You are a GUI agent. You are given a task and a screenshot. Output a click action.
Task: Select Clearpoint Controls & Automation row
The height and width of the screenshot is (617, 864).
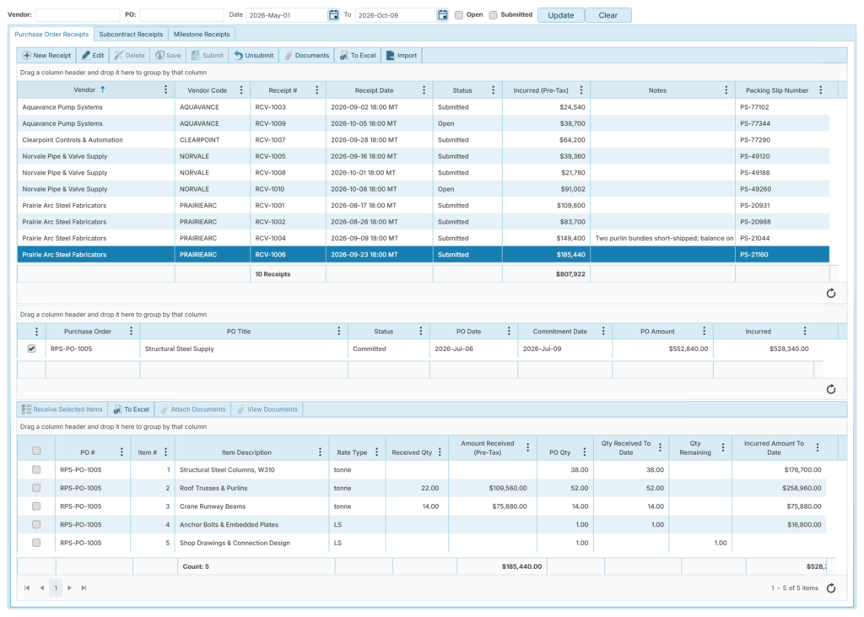click(424, 140)
